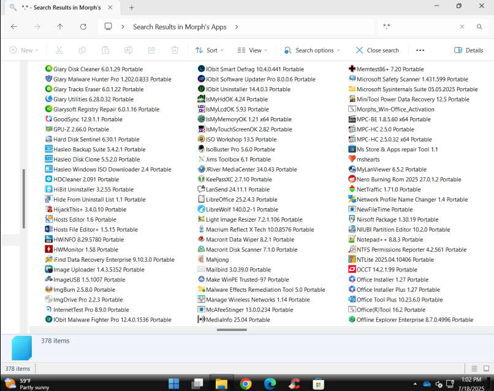Open the See more ellipsis menu
494x391 pixels.
(x=420, y=50)
